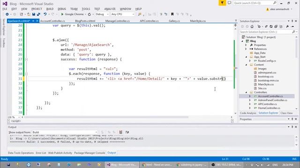
Task: Switch to the MainStyle.css tab
Action: [x=198, y=21]
